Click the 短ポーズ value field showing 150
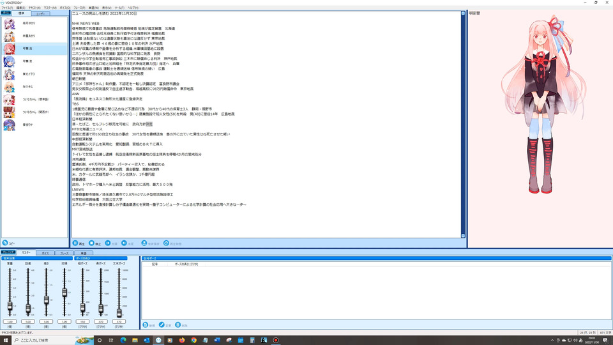Screen dimensions: 613x345 click(x=82, y=321)
